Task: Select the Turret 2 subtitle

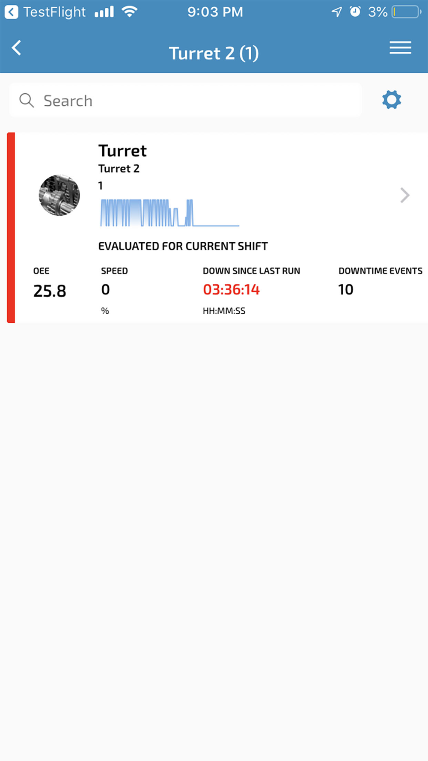Action: 119,169
